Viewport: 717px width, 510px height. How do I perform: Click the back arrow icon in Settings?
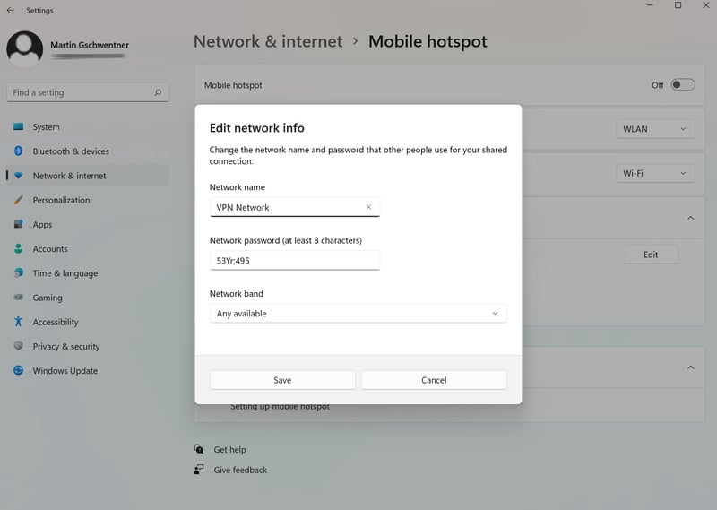[10, 10]
